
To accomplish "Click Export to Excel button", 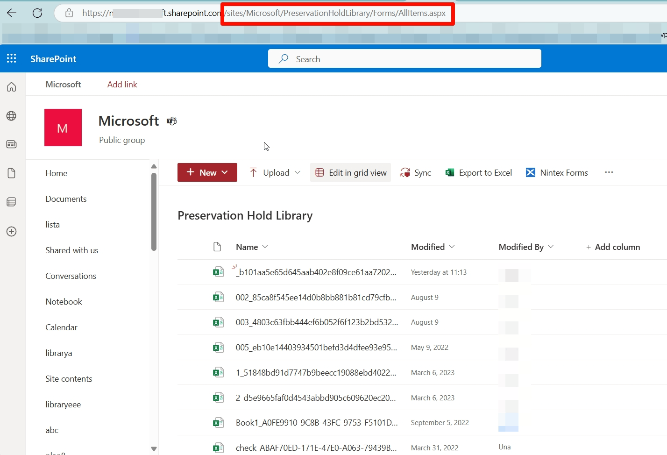I will point(479,172).
